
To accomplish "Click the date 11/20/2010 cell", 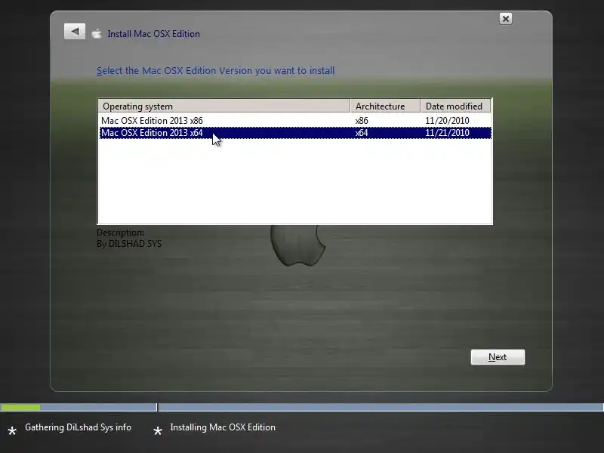I will pyautogui.click(x=447, y=121).
